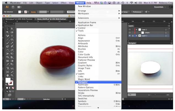Click the Swap Fill and Stroke arrow
175x111 pixels.
tap(12, 79)
